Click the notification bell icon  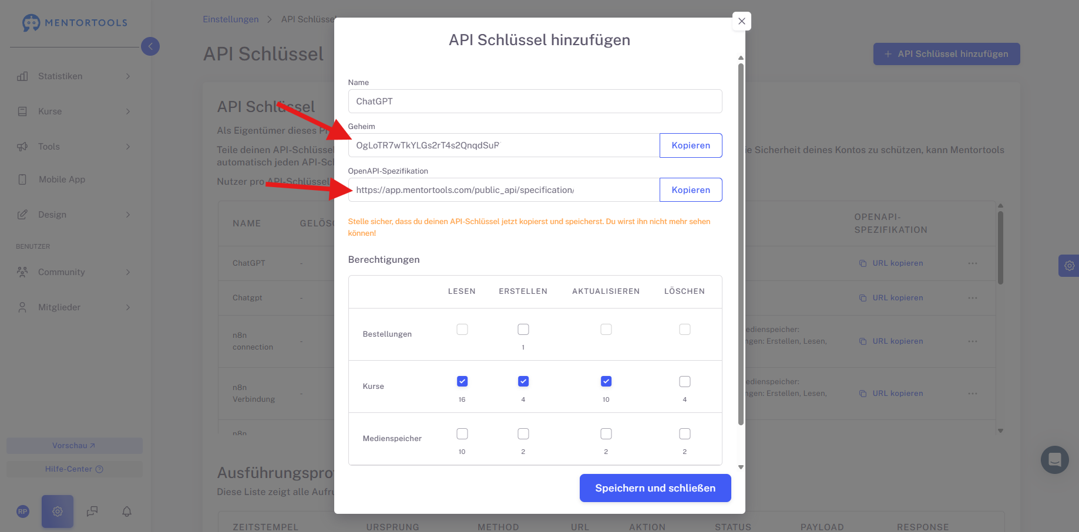click(x=127, y=511)
